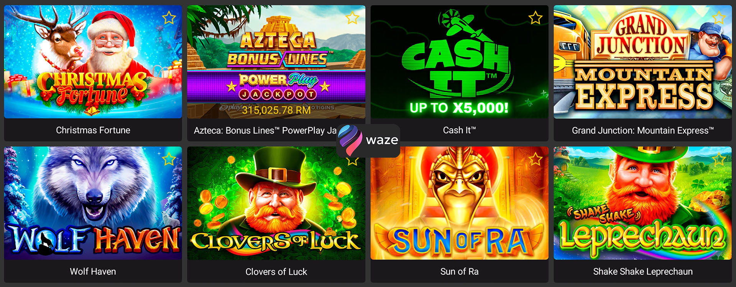Mark Cash It game as favorite
736x287 pixels.
[536, 18]
